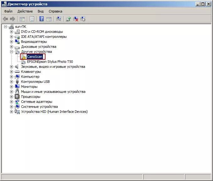Viewport: 213px width, 181px height.
Task: Click the Другие устройства question-mark icon
Action: pos(17,52)
